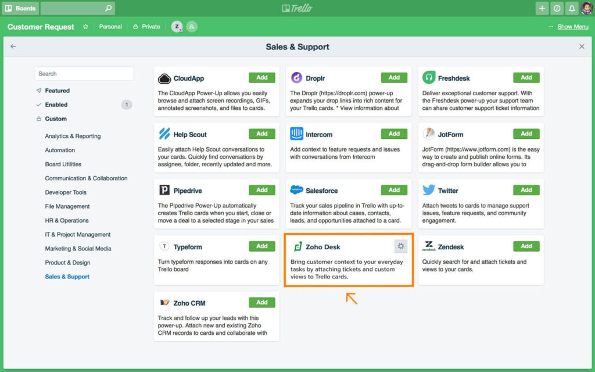Screen dimensions: 595x372
Task: Click the back arrow in Power-Ups panel
Action: (13, 46)
